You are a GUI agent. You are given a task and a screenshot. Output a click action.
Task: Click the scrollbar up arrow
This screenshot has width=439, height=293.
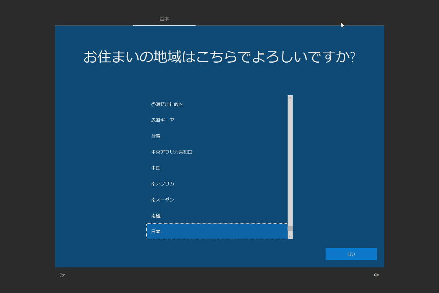click(x=290, y=98)
